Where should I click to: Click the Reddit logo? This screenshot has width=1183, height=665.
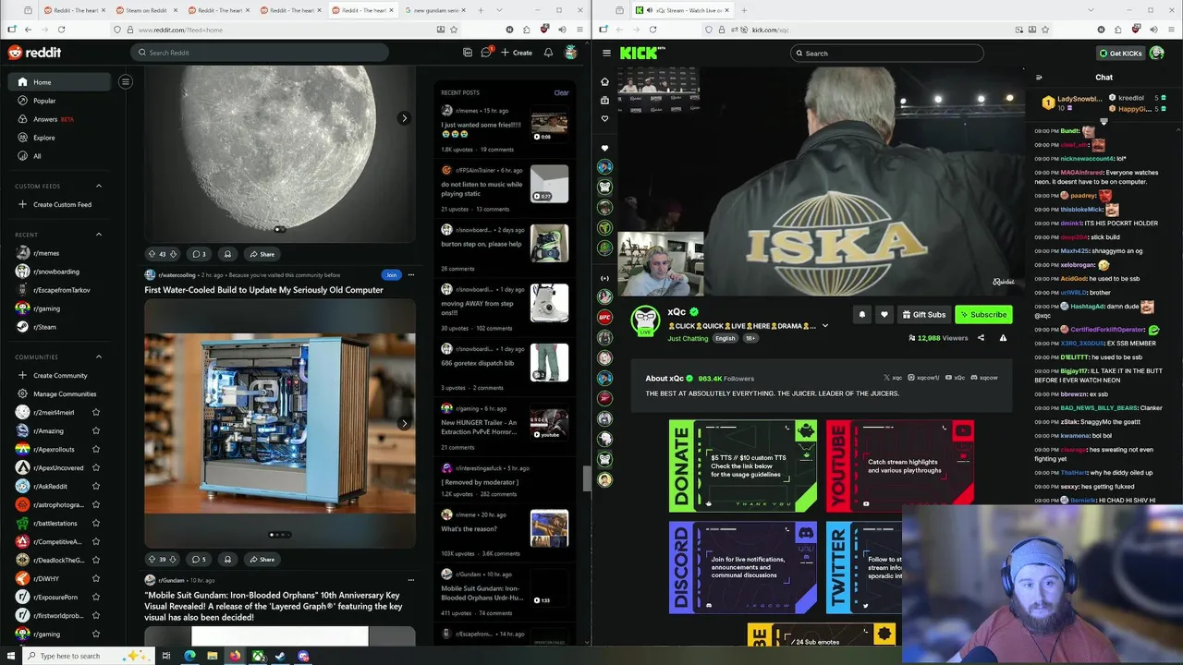tap(34, 53)
